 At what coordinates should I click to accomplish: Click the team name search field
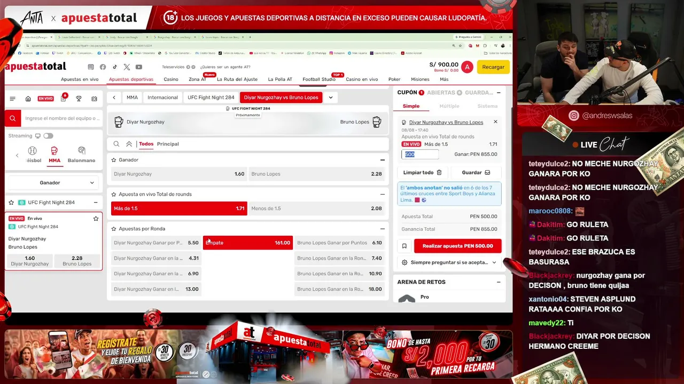pos(61,118)
